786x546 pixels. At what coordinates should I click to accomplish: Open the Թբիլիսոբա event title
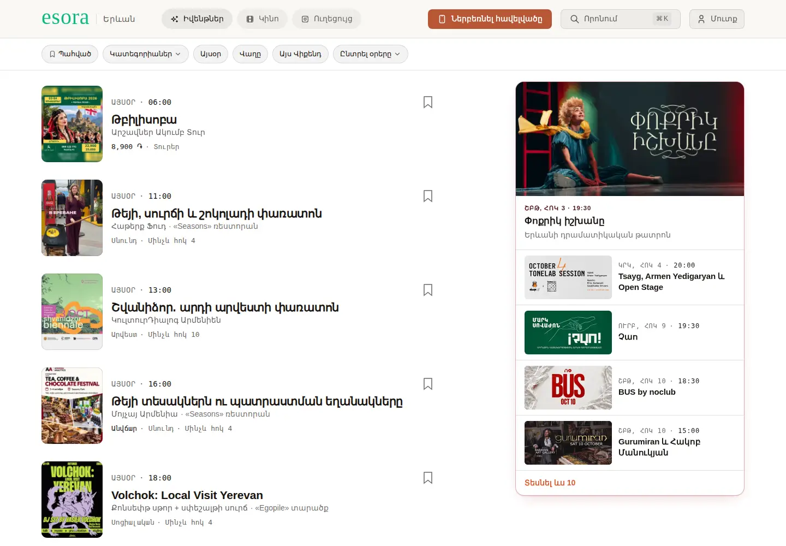pos(144,120)
